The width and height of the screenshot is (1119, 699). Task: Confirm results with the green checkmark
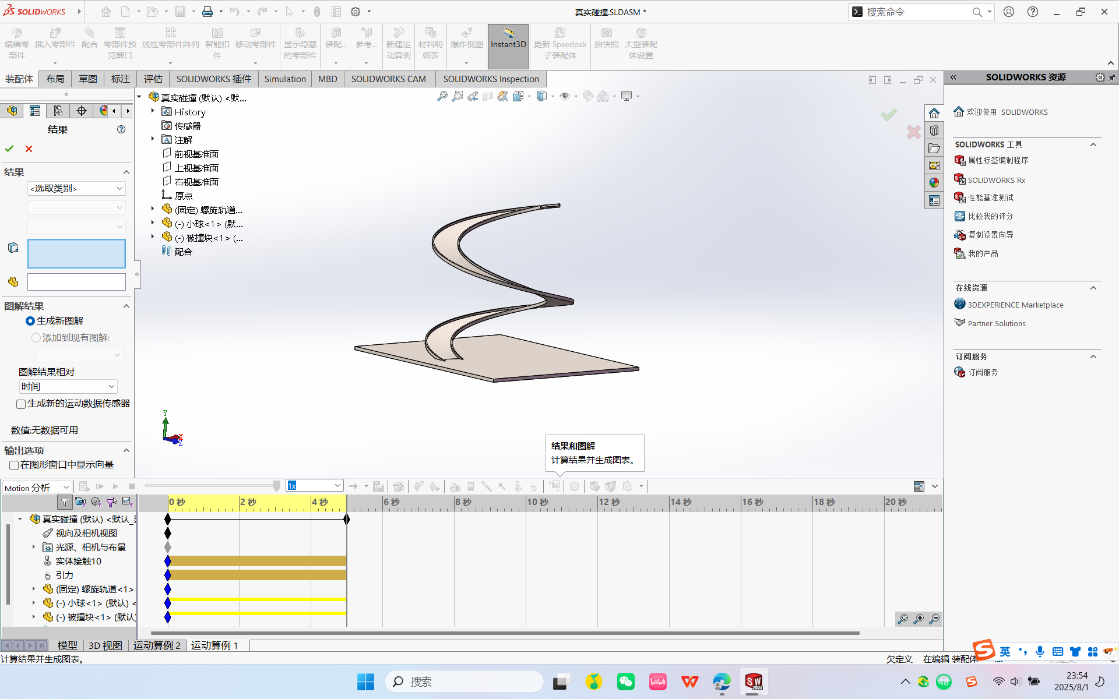[x=9, y=149]
